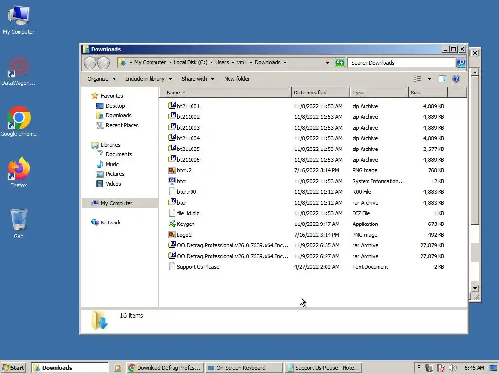Select the Keygen application icon
The width and height of the screenshot is (499, 374).
click(172, 224)
